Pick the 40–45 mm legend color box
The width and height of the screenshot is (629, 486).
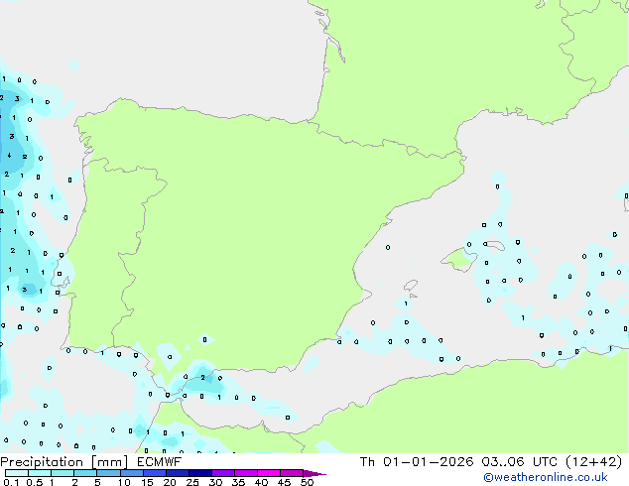[x=269, y=473]
